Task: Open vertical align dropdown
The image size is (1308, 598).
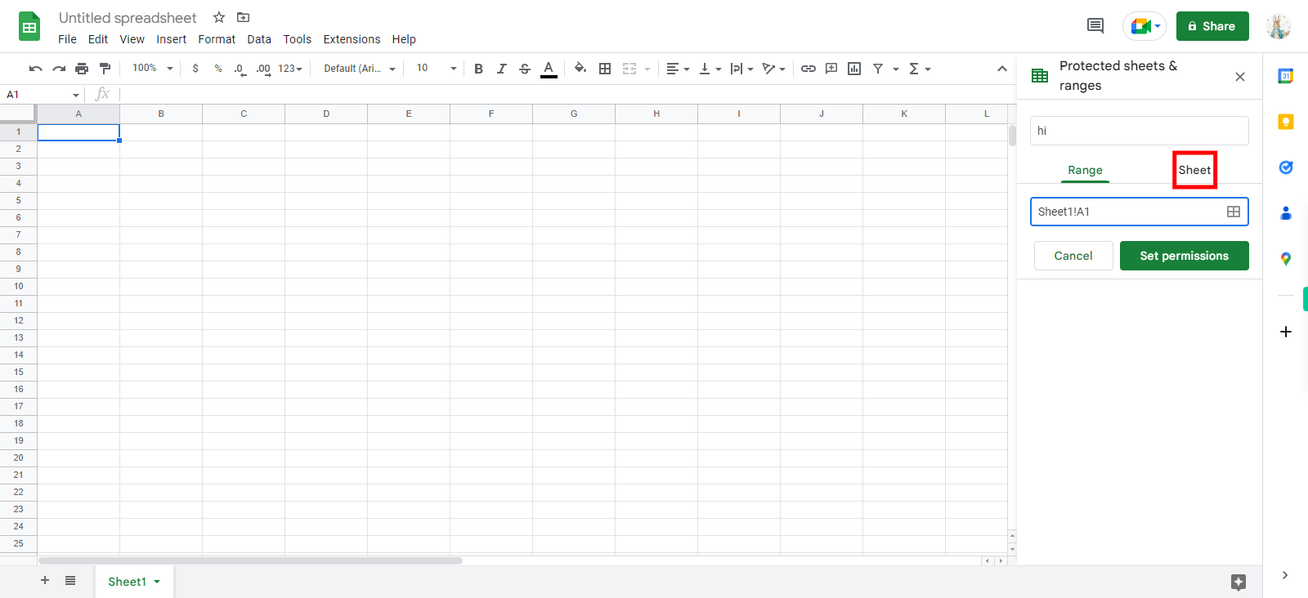Action: coord(710,69)
